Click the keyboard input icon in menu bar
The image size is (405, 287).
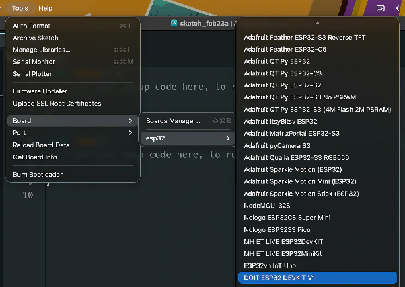(381, 9)
